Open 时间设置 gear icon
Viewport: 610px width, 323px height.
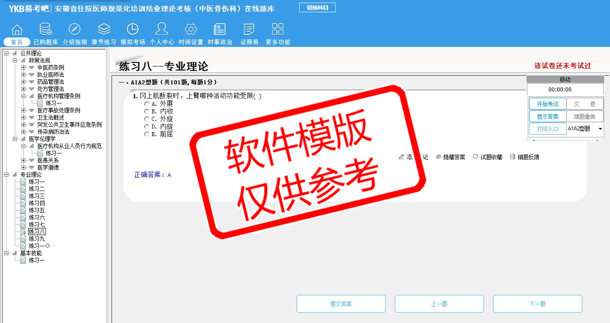pyautogui.click(x=191, y=30)
